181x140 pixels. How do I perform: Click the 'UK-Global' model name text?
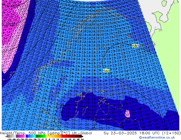pos(82,133)
